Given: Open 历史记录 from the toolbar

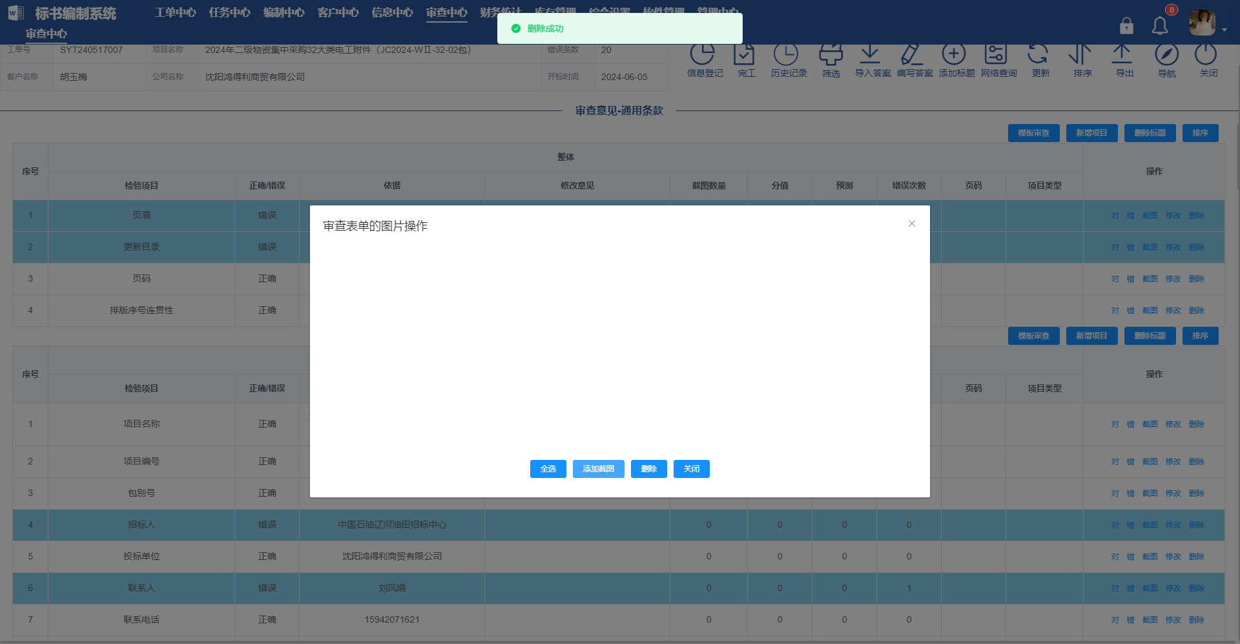Looking at the screenshot, I should click(786, 54).
